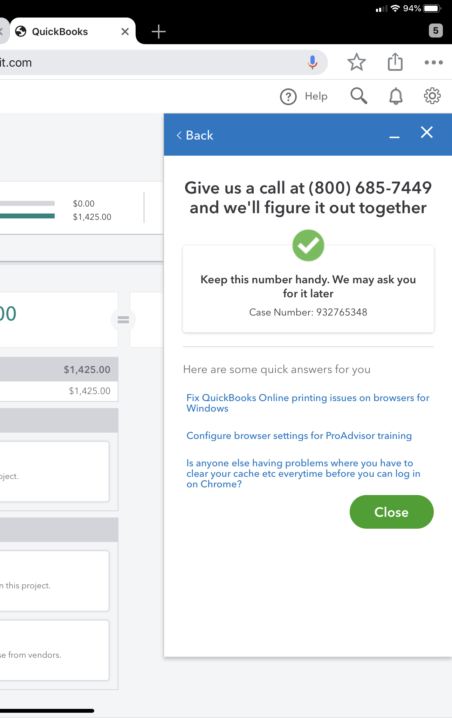Tap the voice search microphone icon

pos(312,62)
